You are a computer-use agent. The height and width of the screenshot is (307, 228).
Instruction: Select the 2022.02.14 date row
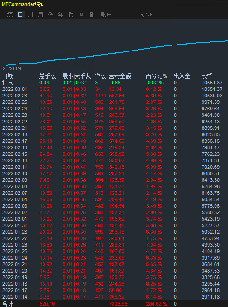[15, 160]
